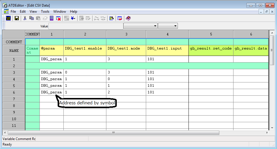Screen dimensions: 277x149
Task: Select the NAME row header
Action: pyautogui.click(x=14, y=51)
